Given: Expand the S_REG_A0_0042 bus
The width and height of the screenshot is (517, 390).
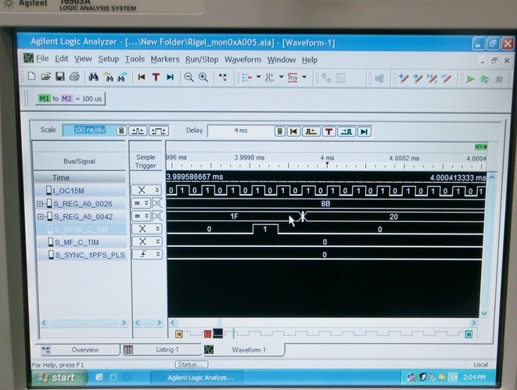Looking at the screenshot, I should tap(40, 216).
